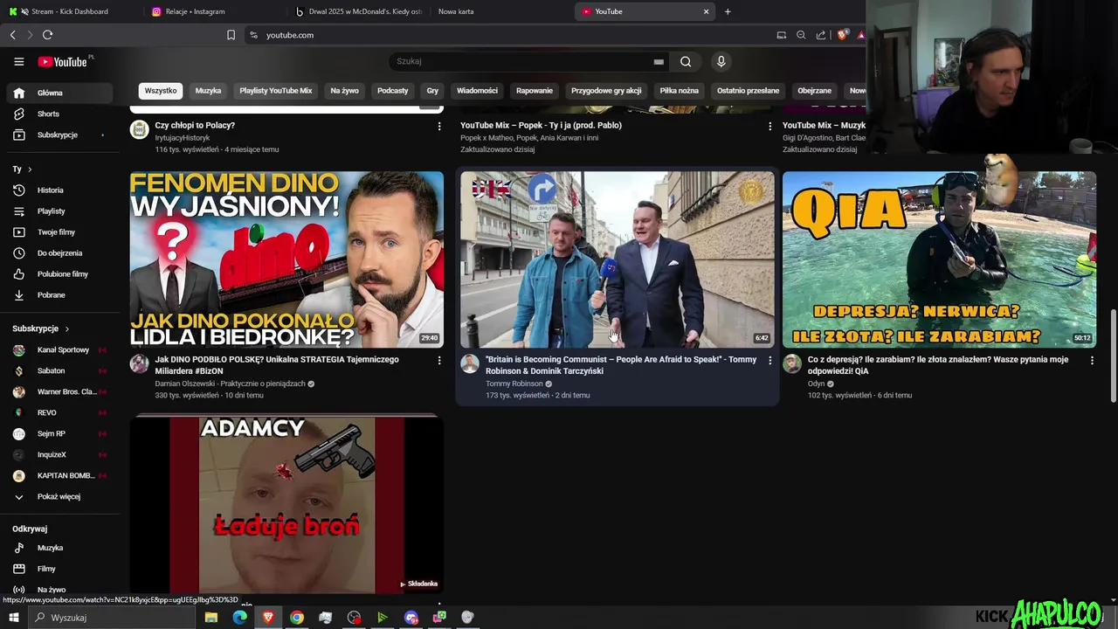The width and height of the screenshot is (1118, 629).
Task: Open Historia in the sidebar
Action: pos(59,190)
